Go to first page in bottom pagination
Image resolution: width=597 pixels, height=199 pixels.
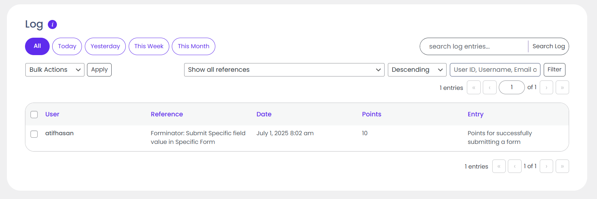coord(499,166)
